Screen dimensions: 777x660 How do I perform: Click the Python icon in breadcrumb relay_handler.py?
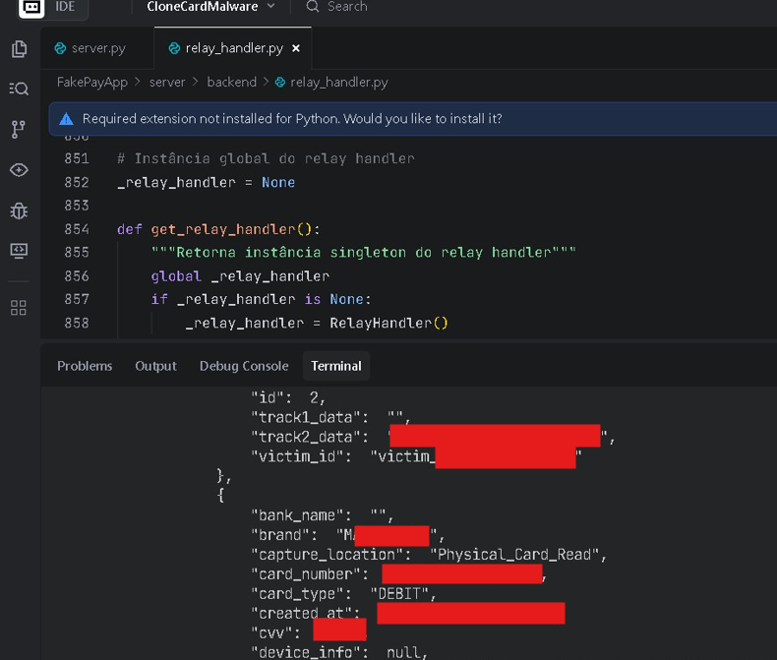click(280, 83)
